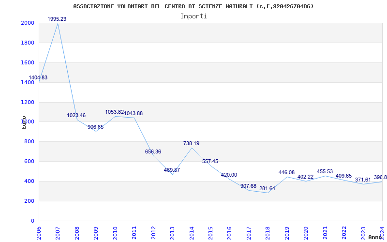The image size is (387, 242).
Task: Click the 2009 x-axis year label
Action: pyautogui.click(x=96, y=233)
